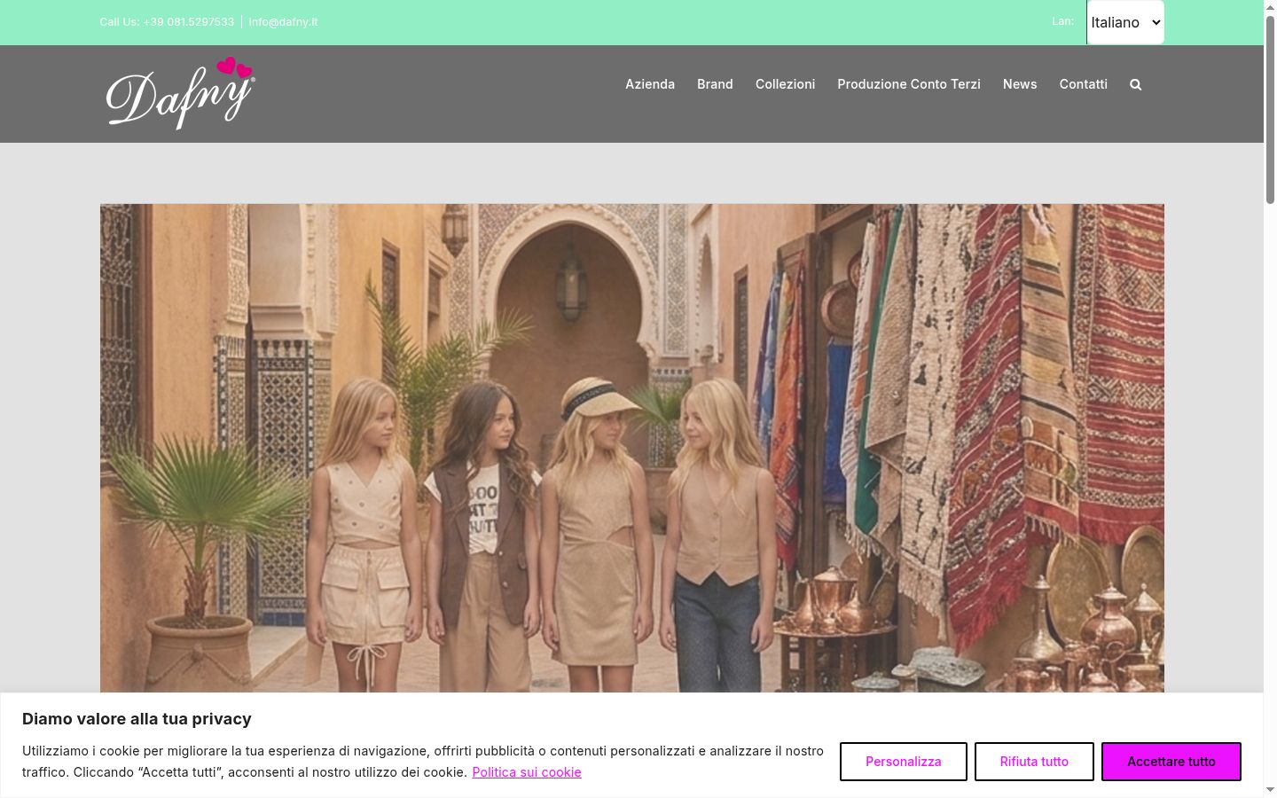This screenshot has width=1277, height=798.
Task: Click the Morocco children fashion banner image
Action: click(631, 448)
